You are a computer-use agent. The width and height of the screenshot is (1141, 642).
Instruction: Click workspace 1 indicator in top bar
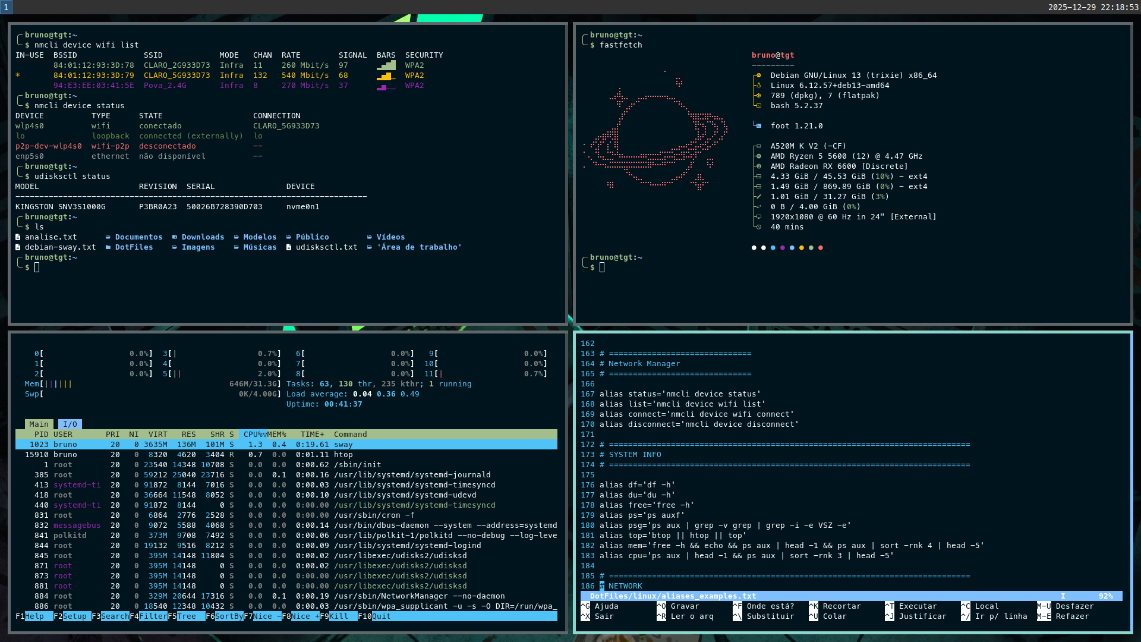coord(6,7)
